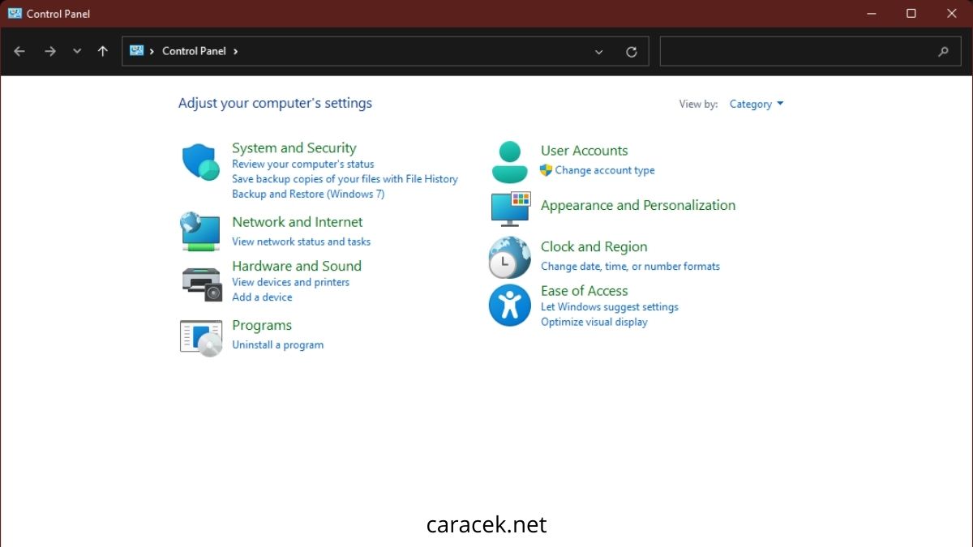Open the Ease of Access icon
The height and width of the screenshot is (547, 973).
click(x=510, y=306)
